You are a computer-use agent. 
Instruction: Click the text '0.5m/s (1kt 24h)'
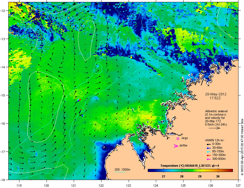pyautogui.click(x=216, y=125)
